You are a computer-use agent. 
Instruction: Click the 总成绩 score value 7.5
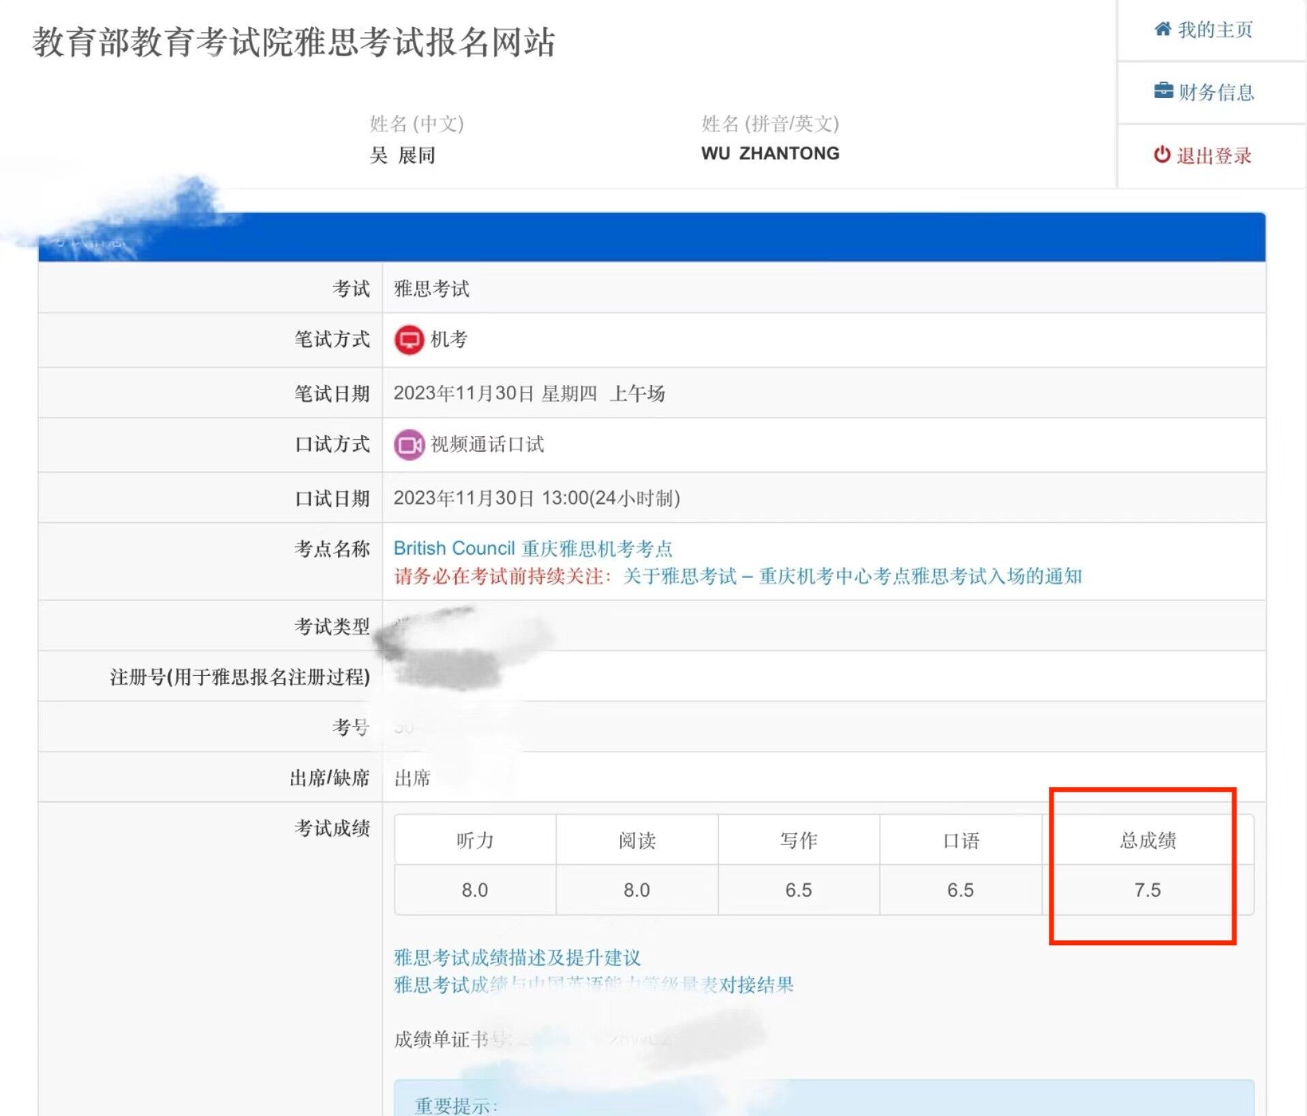coord(1147,890)
